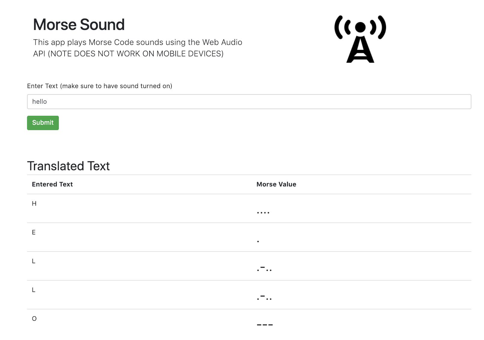Click the broadcast tower antenna icon
This screenshot has height=340, width=484.
360,39
